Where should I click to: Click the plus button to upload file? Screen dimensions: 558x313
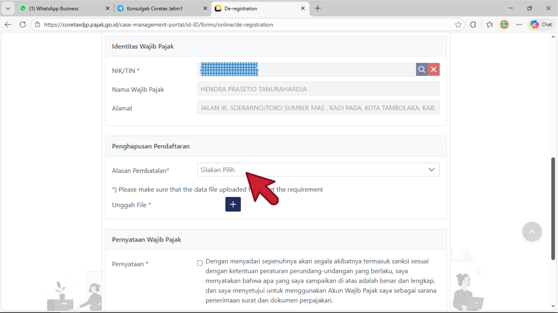click(x=233, y=204)
